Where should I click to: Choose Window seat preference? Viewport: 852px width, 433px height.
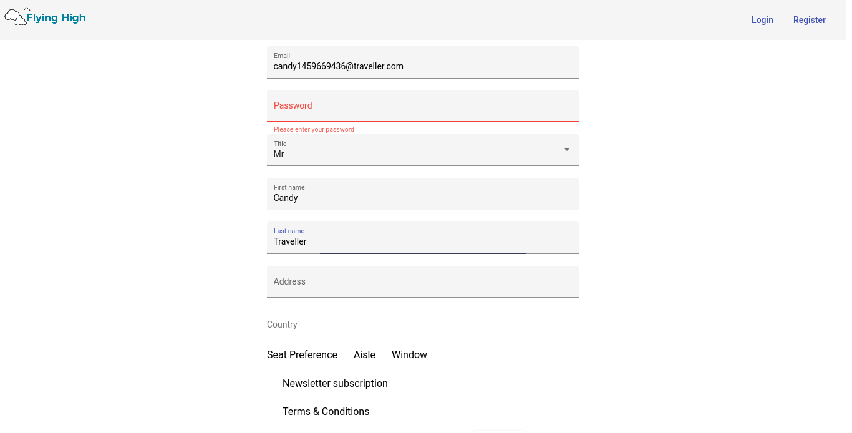[409, 355]
